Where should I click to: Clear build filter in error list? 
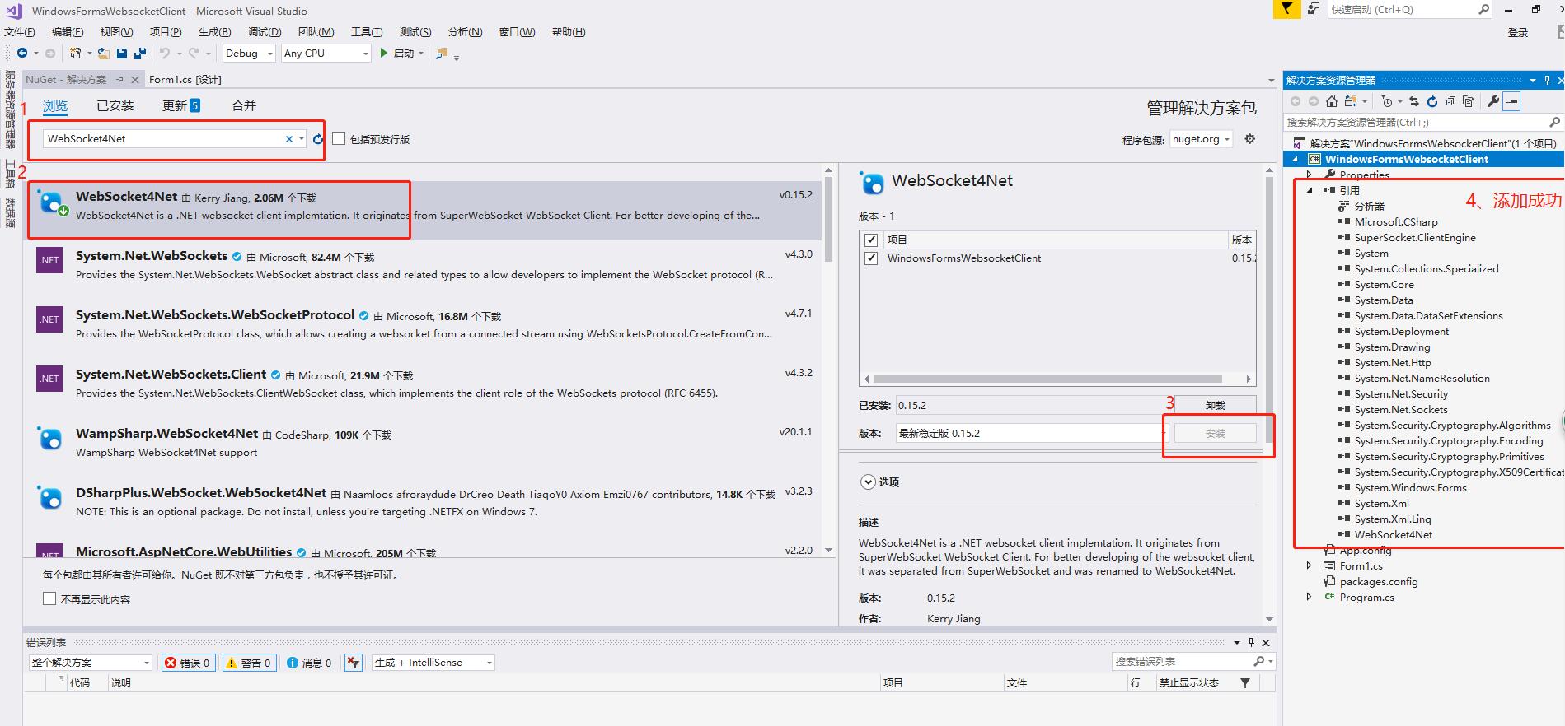(354, 663)
